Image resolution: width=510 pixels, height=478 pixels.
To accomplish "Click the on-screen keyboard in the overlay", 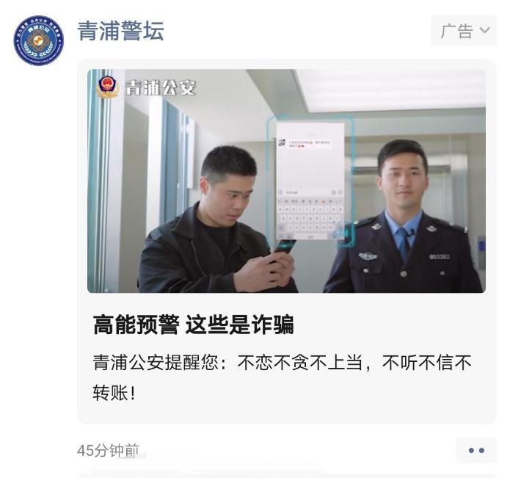I will point(310,216).
